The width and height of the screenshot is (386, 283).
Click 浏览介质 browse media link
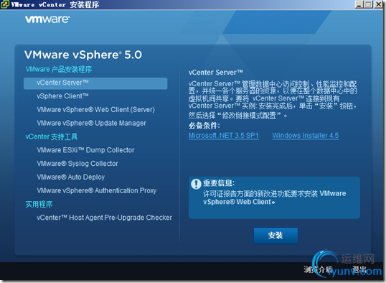(318, 269)
